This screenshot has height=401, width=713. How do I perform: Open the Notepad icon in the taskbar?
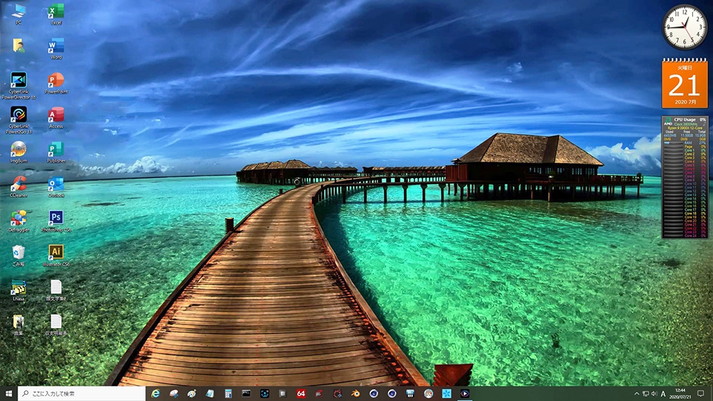pyautogui.click(x=210, y=393)
